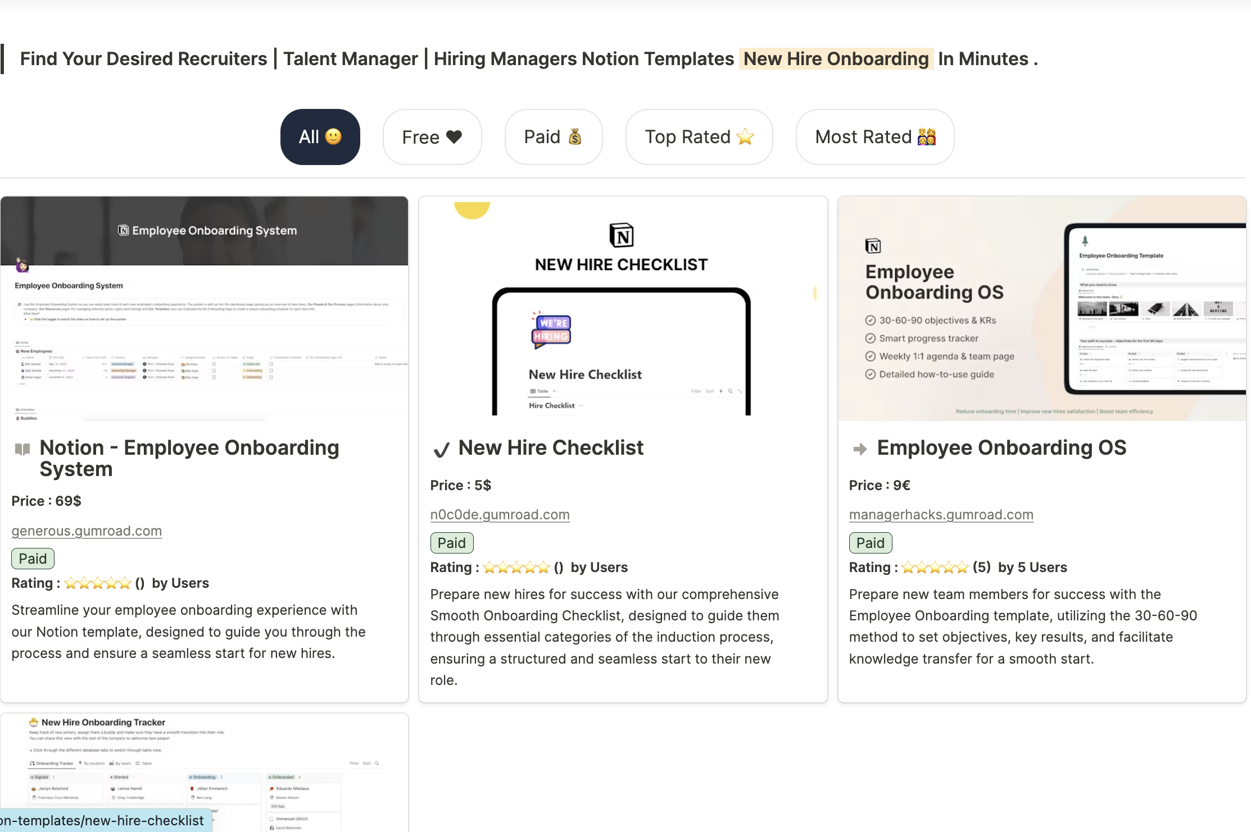Click the 'Prepare new team members' description
The height and width of the screenshot is (832, 1251).
[x=1023, y=627]
